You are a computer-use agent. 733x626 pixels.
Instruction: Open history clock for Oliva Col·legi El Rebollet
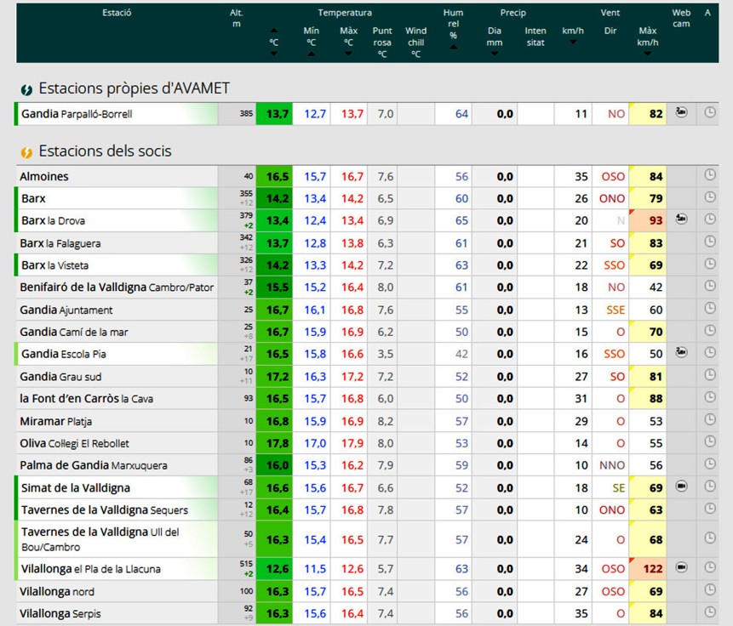(x=710, y=441)
